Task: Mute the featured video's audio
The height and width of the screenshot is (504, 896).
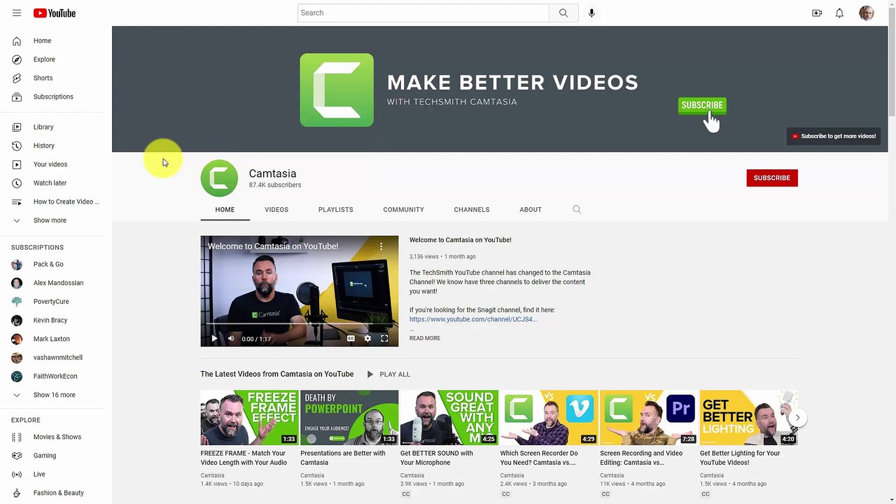Action: coord(231,339)
